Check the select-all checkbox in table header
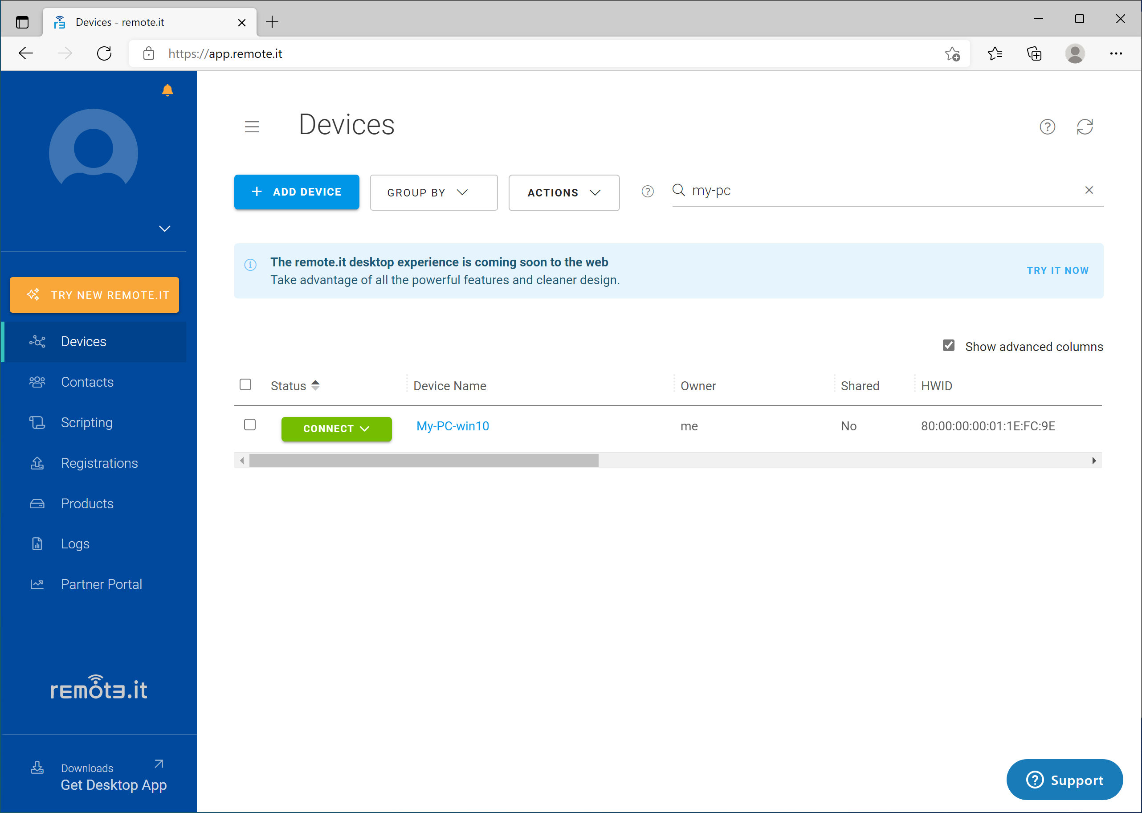Viewport: 1142px width, 813px height. click(x=245, y=384)
